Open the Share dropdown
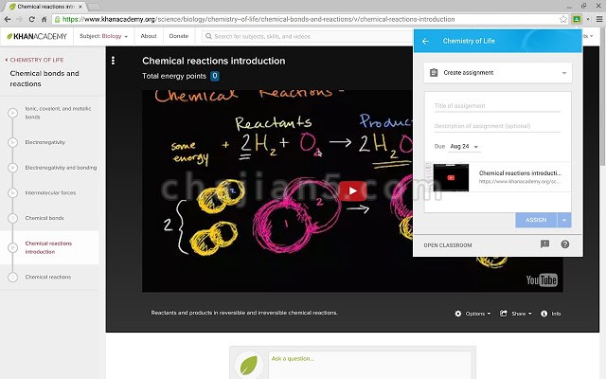The width and height of the screenshot is (606, 379). pyautogui.click(x=522, y=314)
